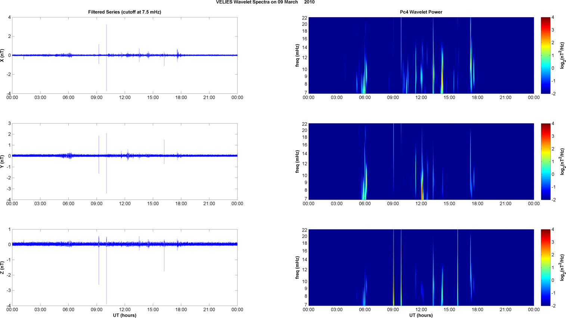Click the colorbar beside the bottom wavelet spectrogram
Viewport: 566px width, 318px height.
(545, 268)
